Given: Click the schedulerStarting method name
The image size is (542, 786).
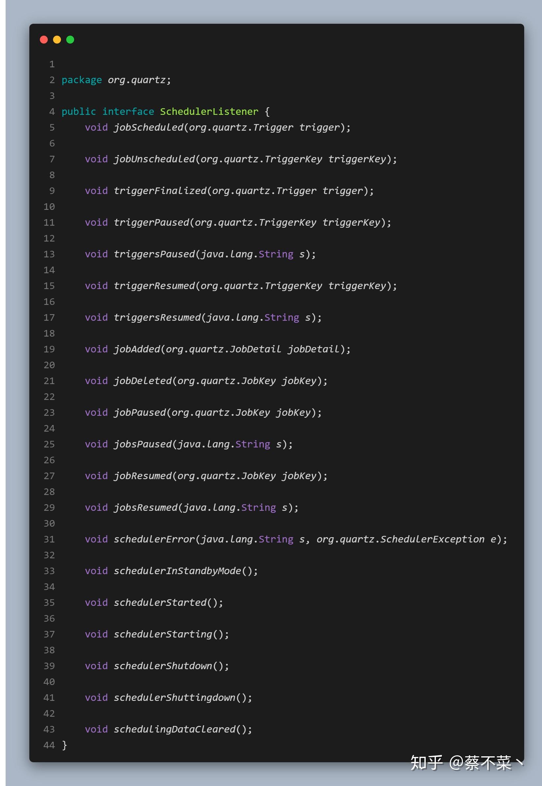Looking at the screenshot, I should [163, 634].
